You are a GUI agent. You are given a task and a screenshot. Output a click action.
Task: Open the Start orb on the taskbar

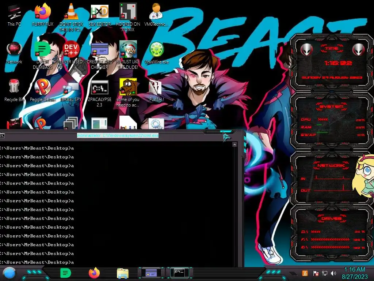pos(9,273)
